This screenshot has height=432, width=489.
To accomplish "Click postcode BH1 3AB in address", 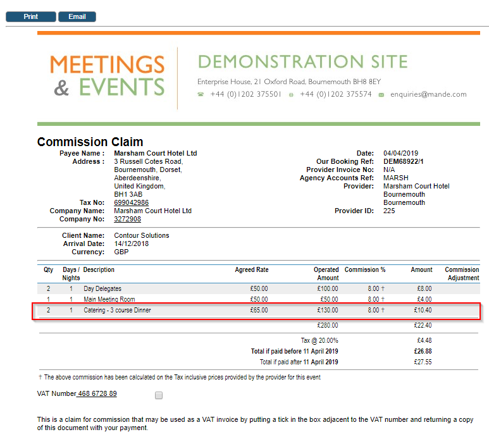I will (x=128, y=194).
